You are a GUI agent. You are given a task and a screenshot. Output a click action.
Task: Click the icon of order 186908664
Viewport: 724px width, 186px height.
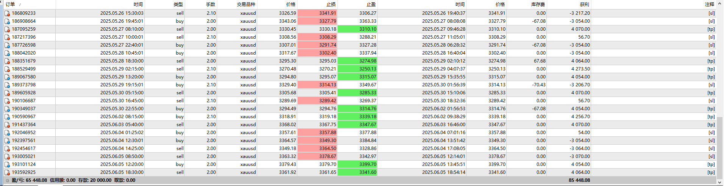tap(7, 21)
